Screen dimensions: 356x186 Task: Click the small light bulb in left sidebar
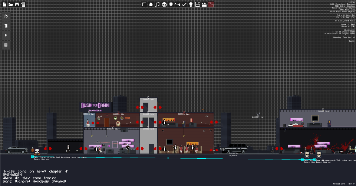coord(6,35)
